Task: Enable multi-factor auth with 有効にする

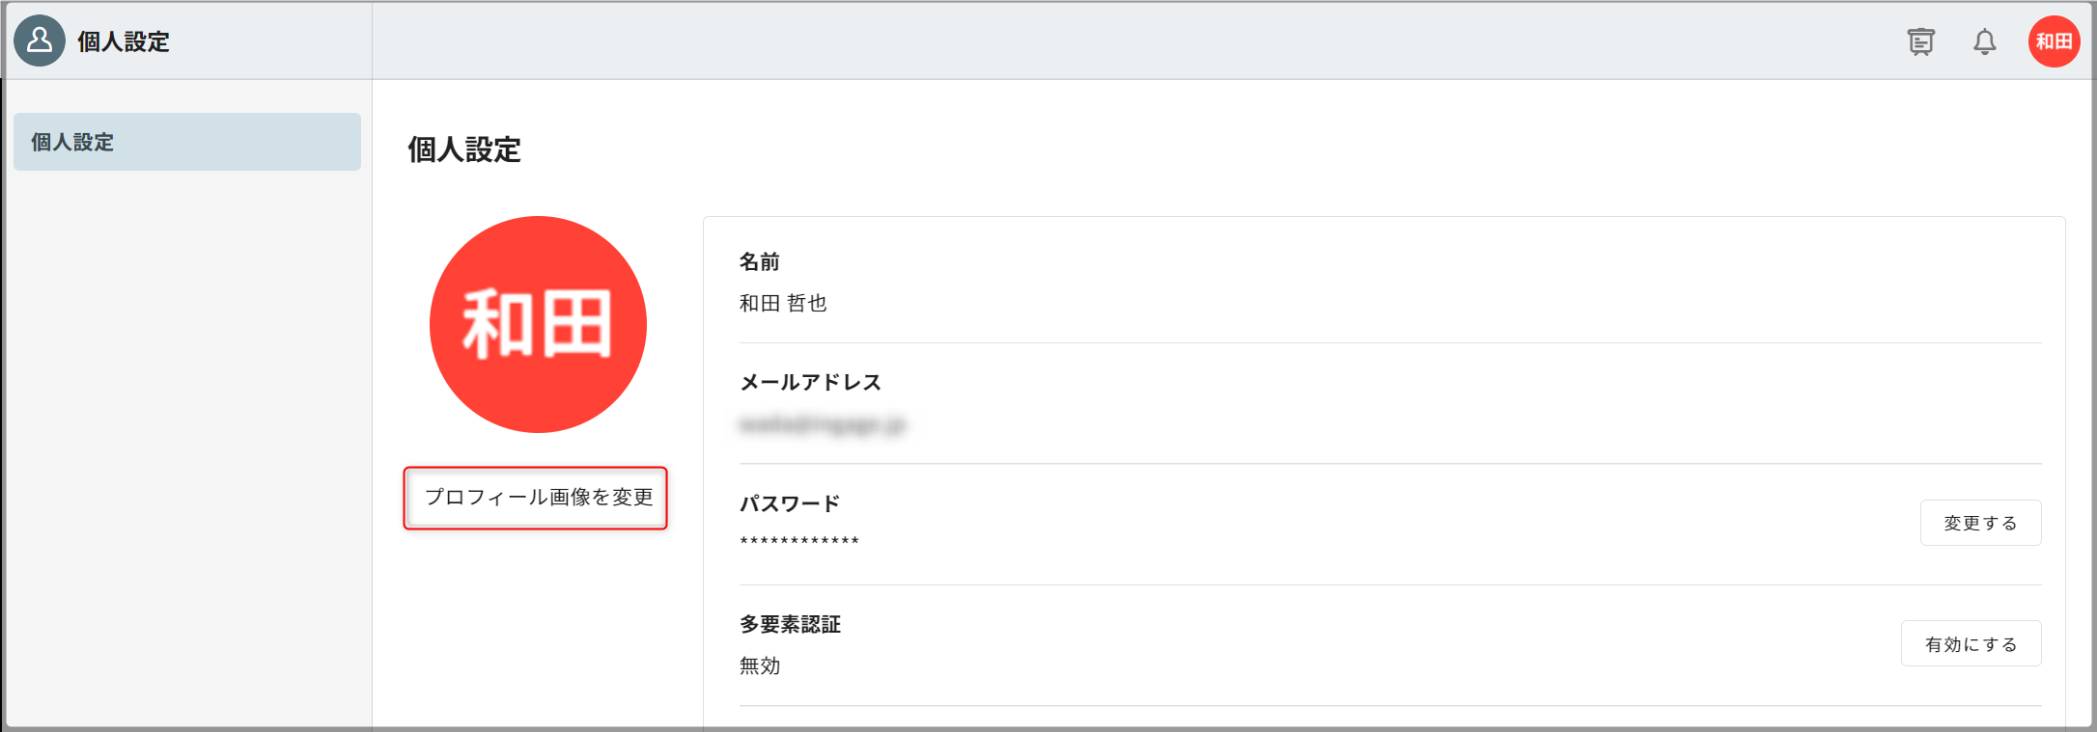Action: [x=1971, y=643]
